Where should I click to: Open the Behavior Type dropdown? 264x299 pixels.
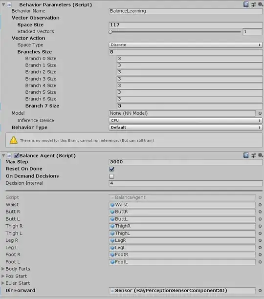185,128
